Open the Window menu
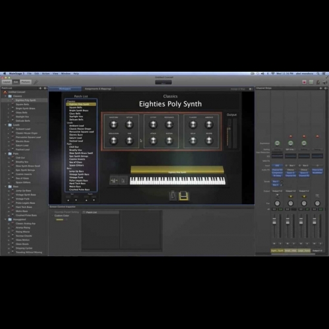Image resolution: width=329 pixels, height=329 pixels. click(x=66, y=74)
